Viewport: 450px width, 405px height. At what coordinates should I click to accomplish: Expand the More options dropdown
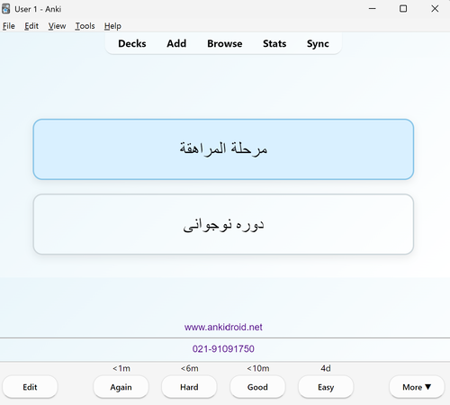(417, 387)
